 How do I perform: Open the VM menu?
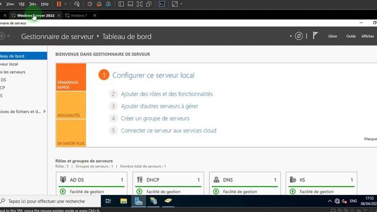tap(21, 4)
